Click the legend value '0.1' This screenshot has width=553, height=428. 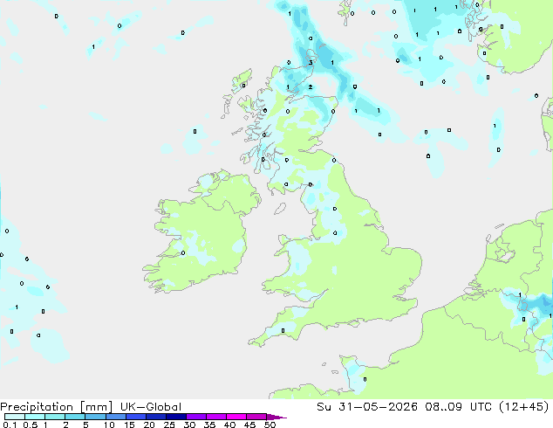(x=10, y=425)
